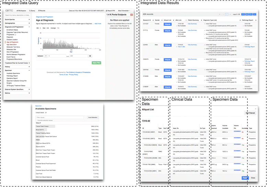Click the red icon beside 1.4 K Portal Subjects
Image resolution: width=267 pixels, height=187 pixels.
click(x=131, y=15)
